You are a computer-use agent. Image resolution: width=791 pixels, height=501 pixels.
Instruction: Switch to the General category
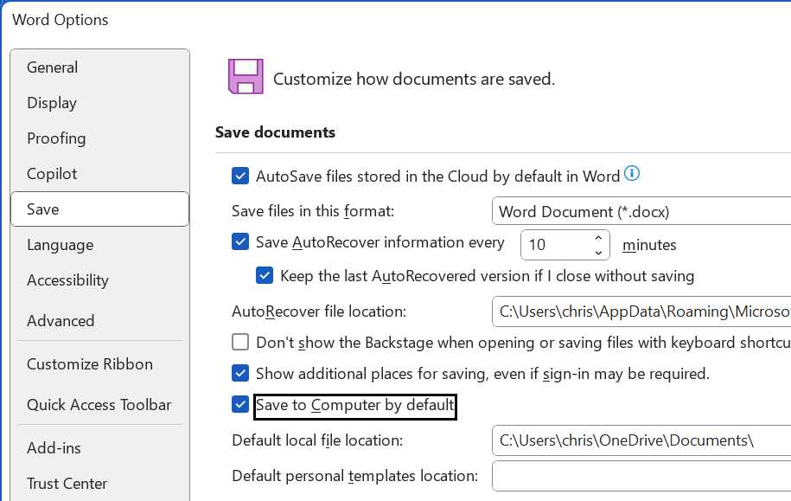[52, 67]
